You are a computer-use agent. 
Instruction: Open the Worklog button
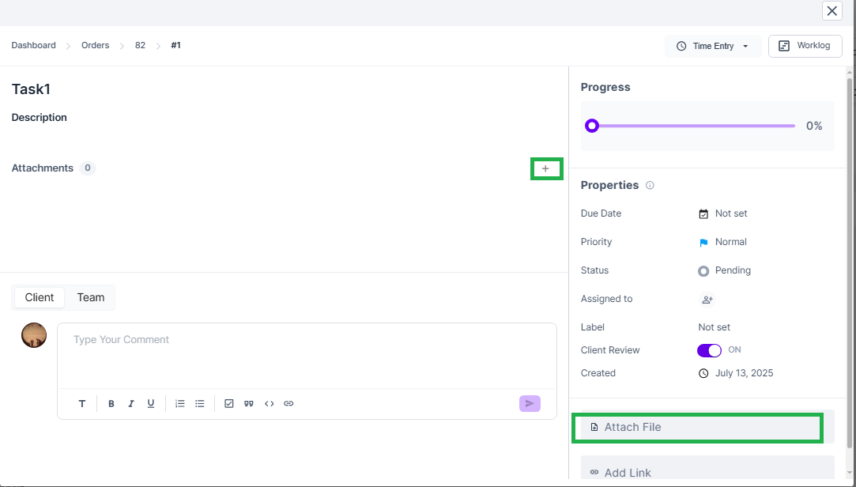(805, 46)
